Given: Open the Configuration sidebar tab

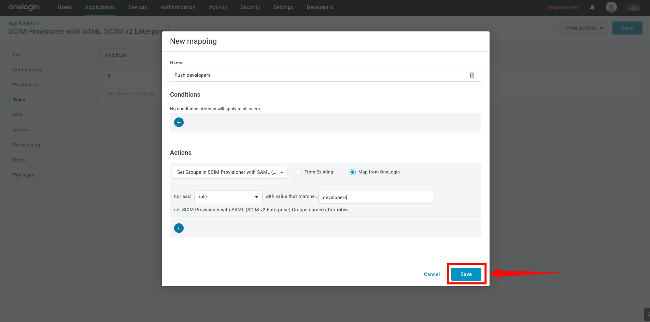Looking at the screenshot, I should [28, 70].
